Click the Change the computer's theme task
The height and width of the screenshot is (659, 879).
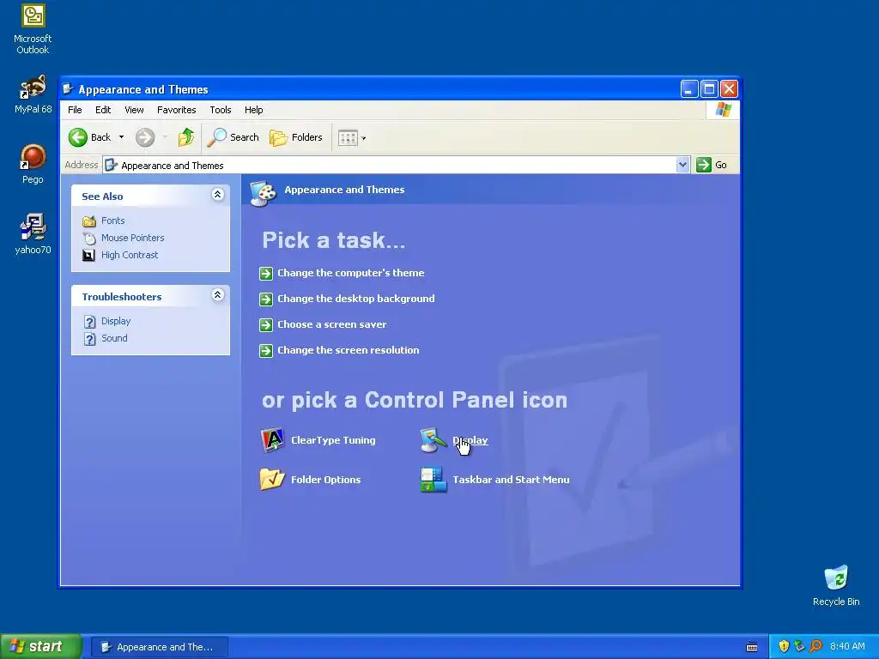(350, 273)
